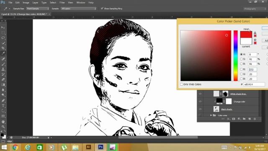Select the Clone Stamp tool
This screenshot has width=268, height=151.
pyautogui.click(x=3, y=69)
